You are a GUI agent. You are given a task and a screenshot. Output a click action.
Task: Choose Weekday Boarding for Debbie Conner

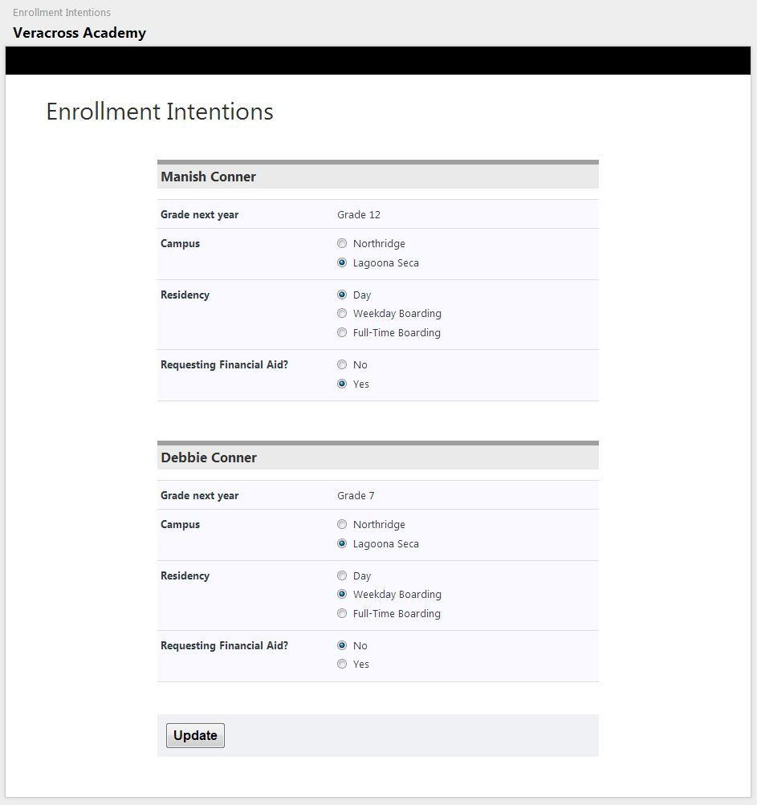(x=342, y=594)
